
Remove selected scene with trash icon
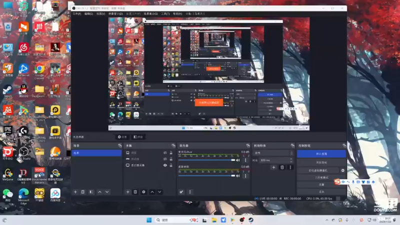click(82, 192)
